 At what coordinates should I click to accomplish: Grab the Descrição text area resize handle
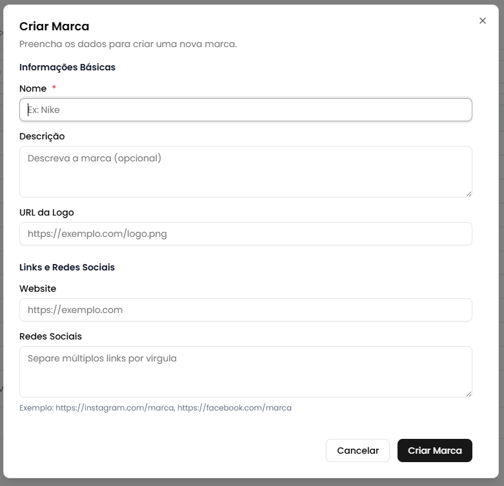[469, 194]
